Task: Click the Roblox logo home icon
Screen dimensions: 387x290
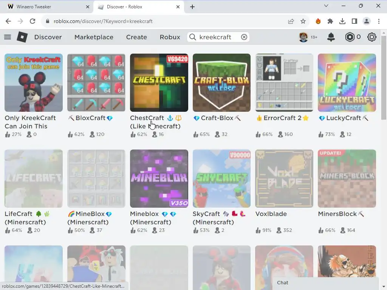Action: pos(22,37)
